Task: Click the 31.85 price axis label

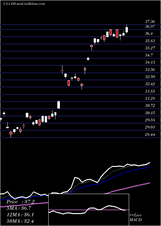Action: click(150, 91)
